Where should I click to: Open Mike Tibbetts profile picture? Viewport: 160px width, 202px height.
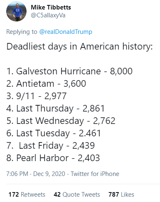point(16,12)
